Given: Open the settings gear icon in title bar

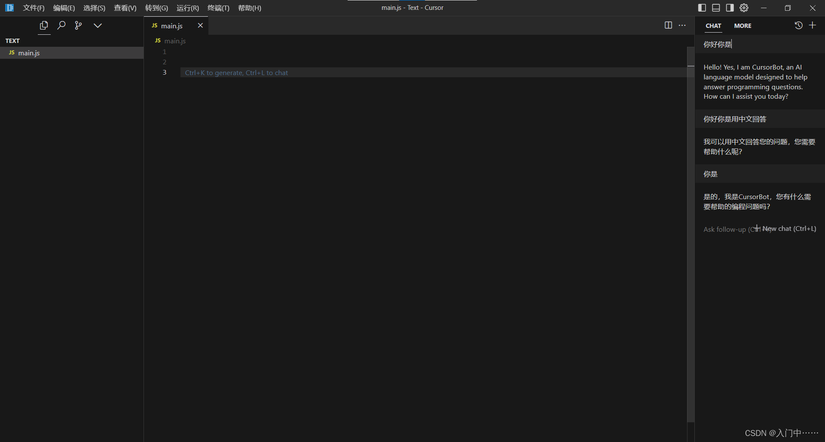Looking at the screenshot, I should click(x=744, y=8).
